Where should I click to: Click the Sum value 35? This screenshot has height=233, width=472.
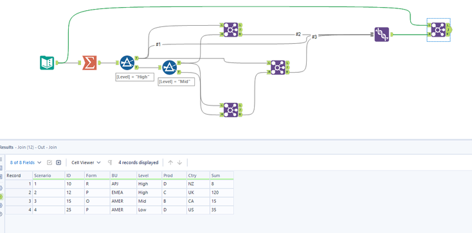[x=222, y=210]
